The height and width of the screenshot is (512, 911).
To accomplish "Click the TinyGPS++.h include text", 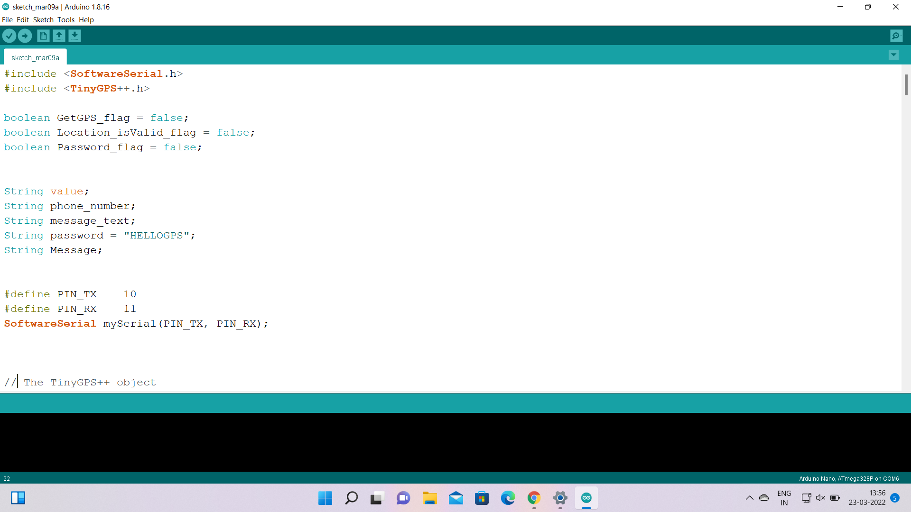I will [107, 89].
